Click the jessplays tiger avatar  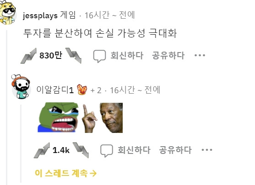coord(7,12)
